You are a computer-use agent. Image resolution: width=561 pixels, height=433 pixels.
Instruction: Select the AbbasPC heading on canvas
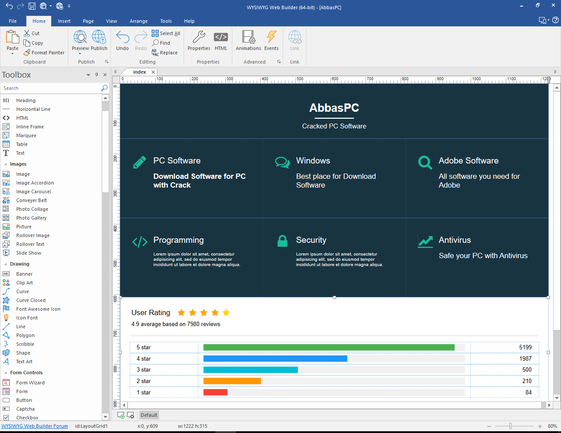point(334,107)
